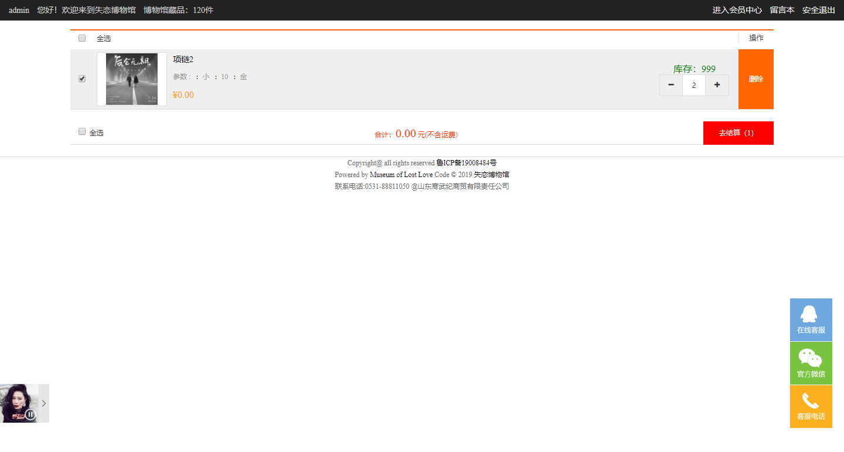Uncheck the 项链2 item checkbox

tap(82, 79)
